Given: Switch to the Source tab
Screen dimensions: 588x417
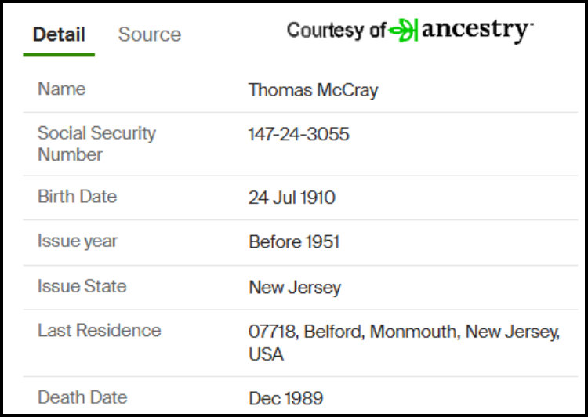Looking at the screenshot, I should (150, 34).
